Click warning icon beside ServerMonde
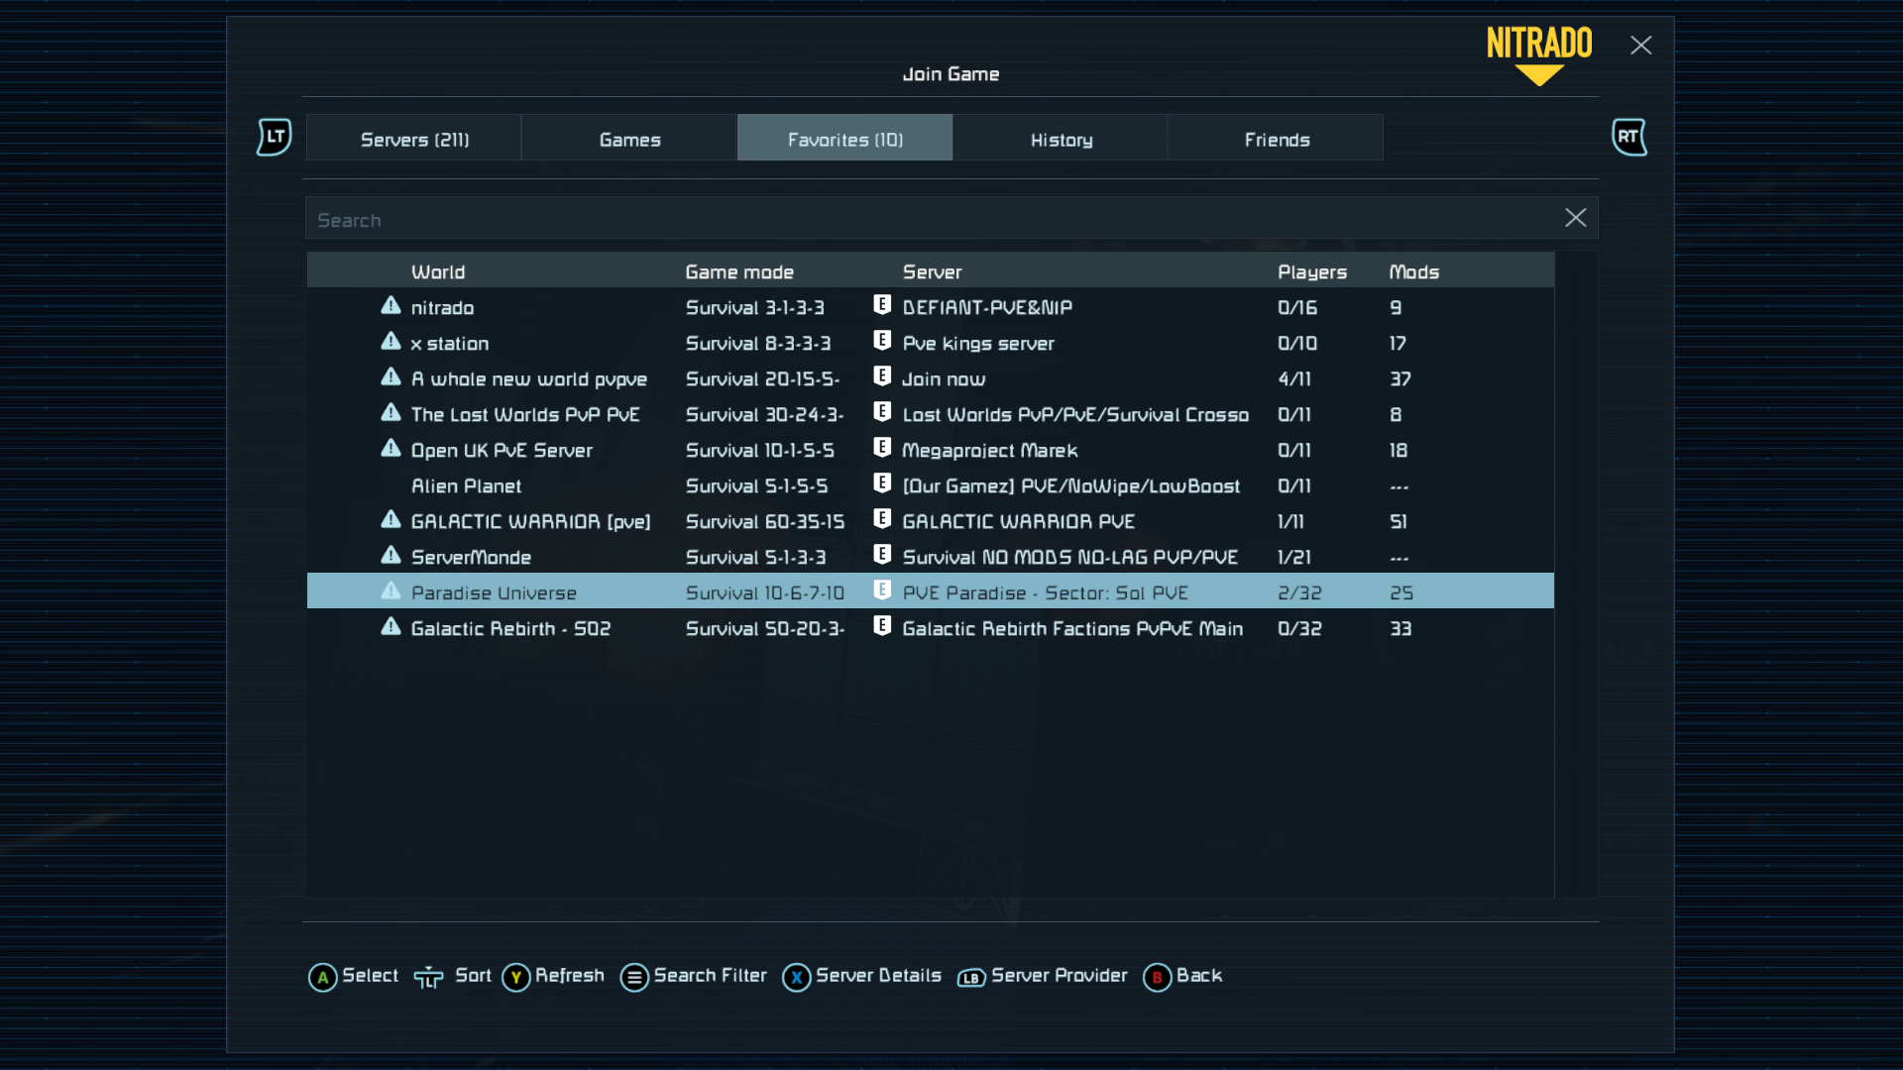Screen dimensions: 1903x1070 391,556
